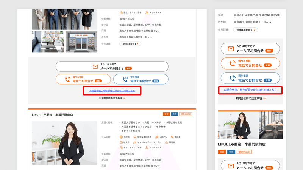Click feature text 年中無休
The width and height of the screenshot is (303, 170).
[161, 127]
